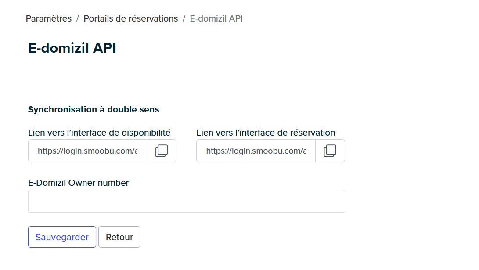Focus the E-Domizil Owner number field

point(186,201)
